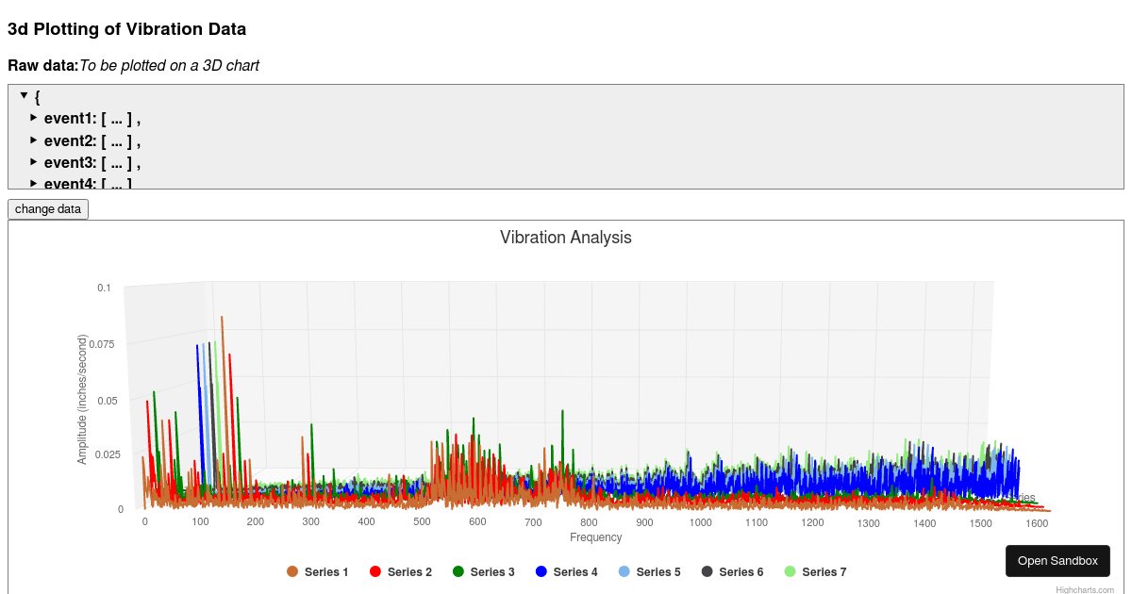The width and height of the screenshot is (1132, 594).
Task: Hide Series 1 via its legend label
Action: 325,571
